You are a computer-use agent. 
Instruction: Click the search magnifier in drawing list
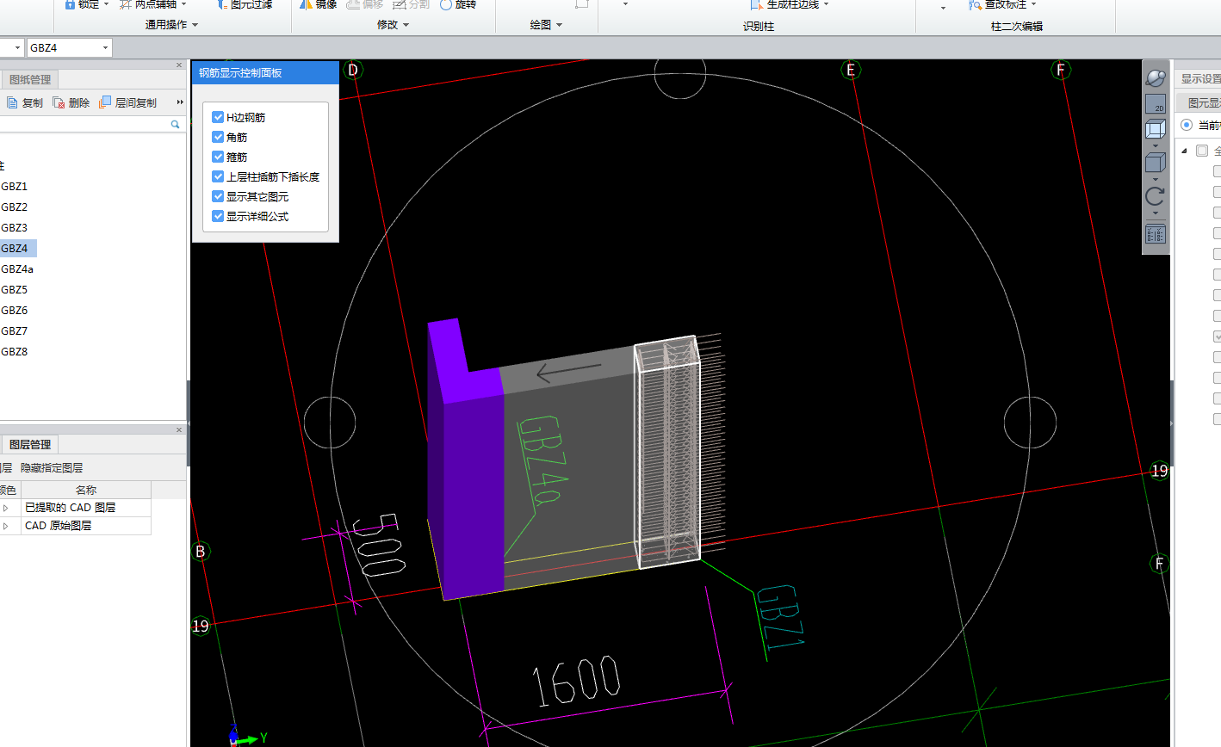tap(175, 124)
